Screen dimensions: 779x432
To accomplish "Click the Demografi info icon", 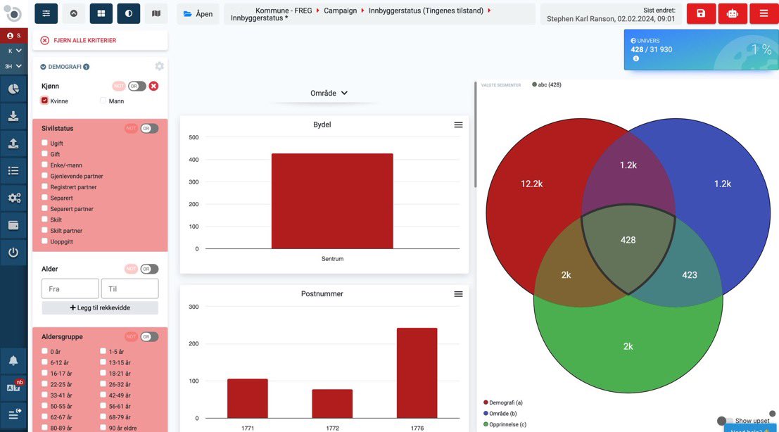I will coord(87,67).
